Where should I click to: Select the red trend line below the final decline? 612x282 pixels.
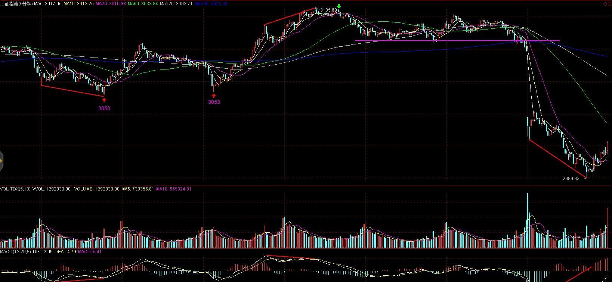558,159
